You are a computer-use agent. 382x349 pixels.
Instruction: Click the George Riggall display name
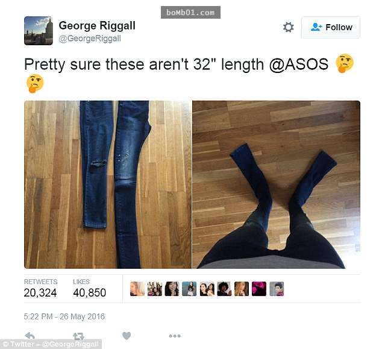pyautogui.click(x=97, y=25)
